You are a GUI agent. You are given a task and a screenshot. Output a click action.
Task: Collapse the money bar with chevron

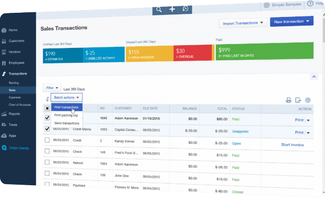pyautogui.click(x=314, y=77)
